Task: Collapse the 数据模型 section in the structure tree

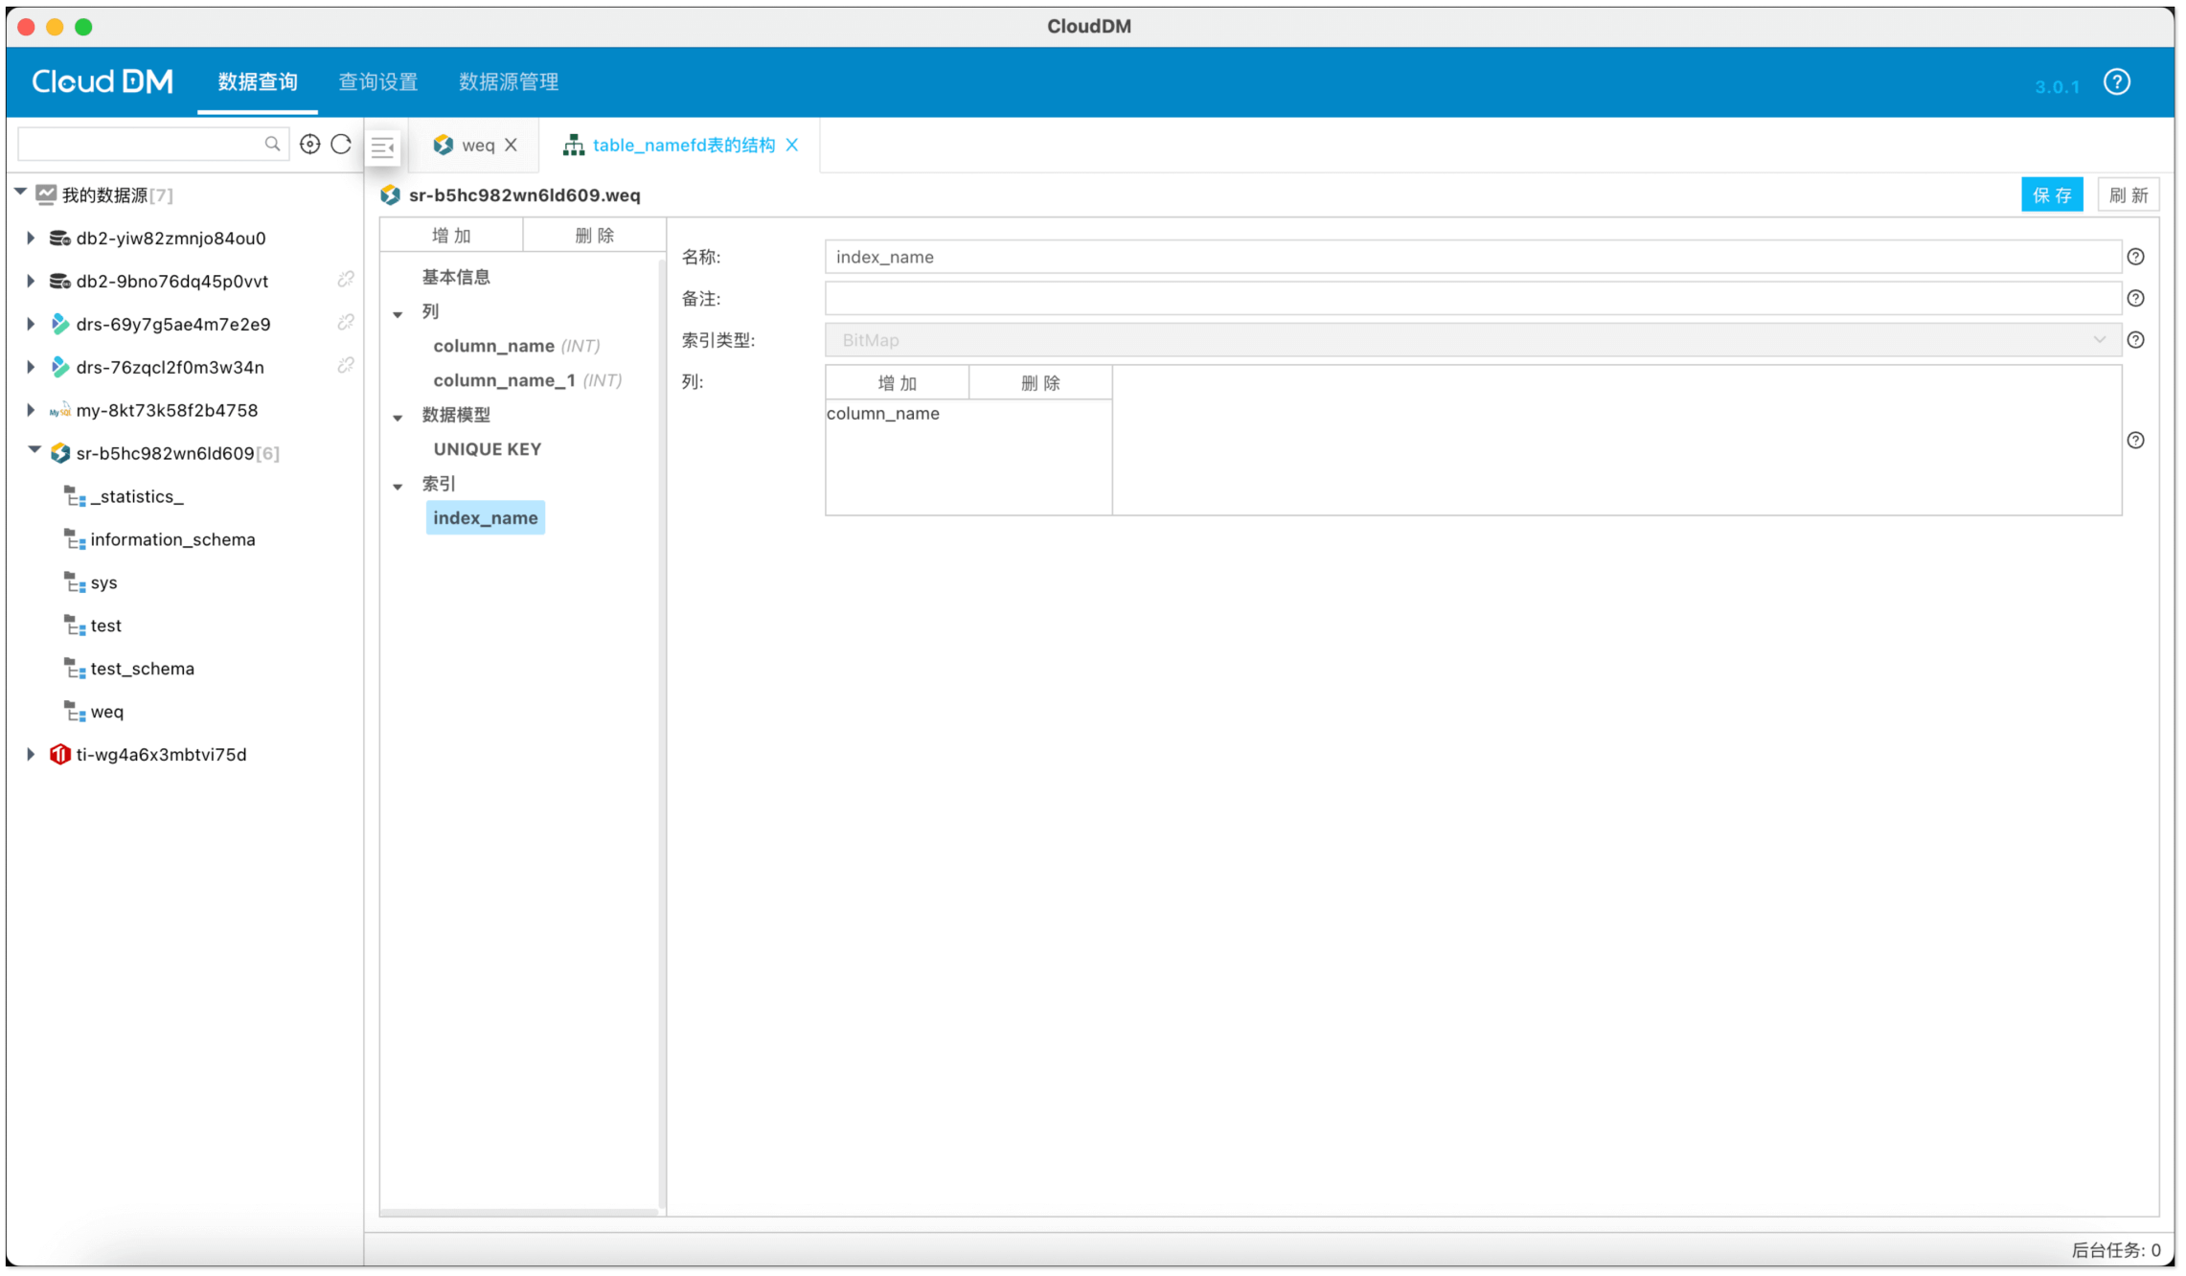Action: click(x=398, y=417)
